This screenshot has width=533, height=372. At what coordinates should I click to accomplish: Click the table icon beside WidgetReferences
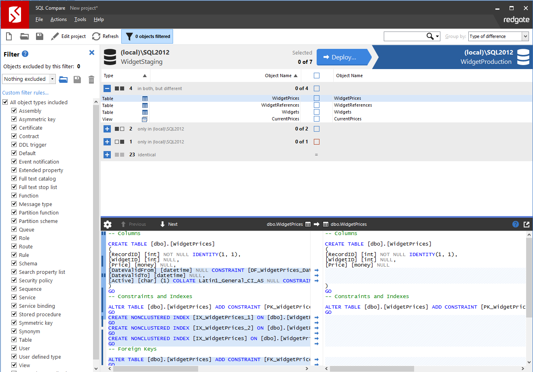(144, 105)
